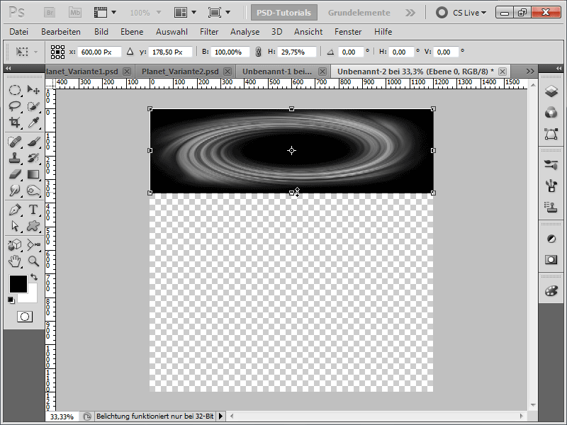Collapse the right panel dock
This screenshot has width=567, height=425.
pos(559,68)
